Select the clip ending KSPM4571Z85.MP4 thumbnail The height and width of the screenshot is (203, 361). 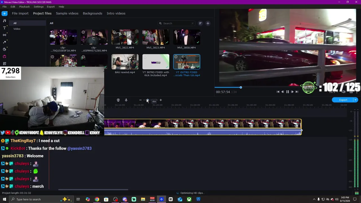pos(94,37)
